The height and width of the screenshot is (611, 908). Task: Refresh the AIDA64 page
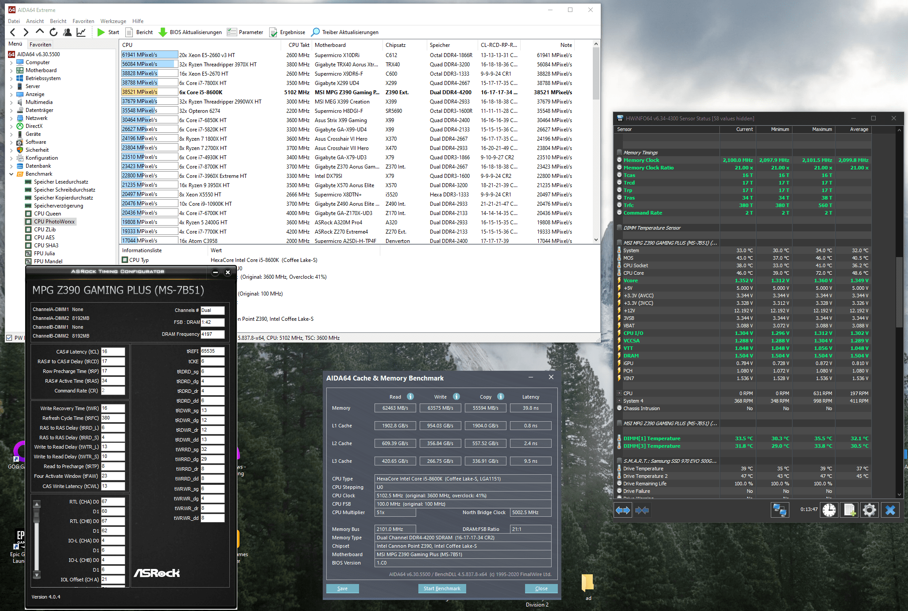click(54, 32)
